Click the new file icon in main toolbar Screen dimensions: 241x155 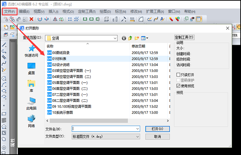coord(6,27)
